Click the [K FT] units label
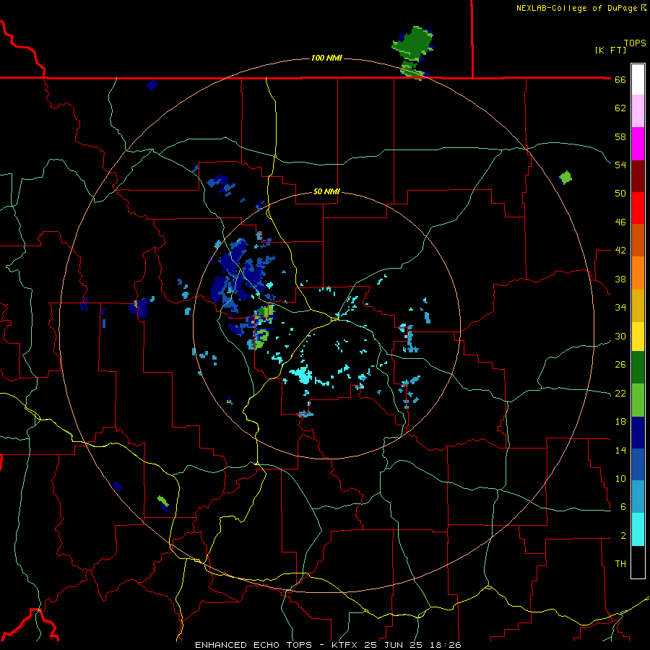Screen dimensions: 650x650 610,50
